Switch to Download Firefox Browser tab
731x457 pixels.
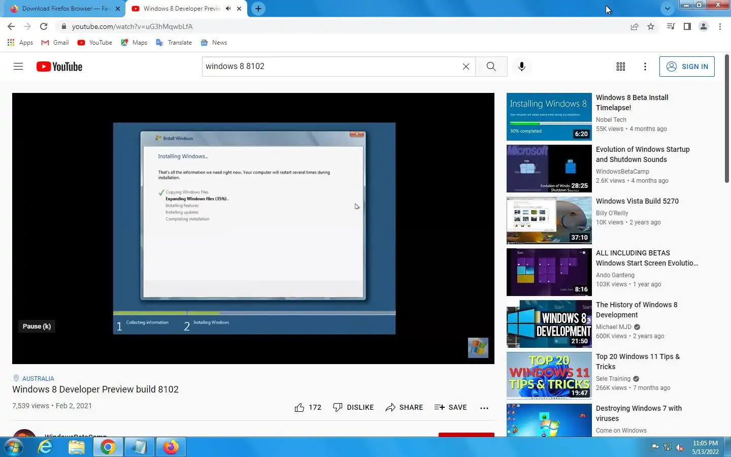(x=63, y=9)
